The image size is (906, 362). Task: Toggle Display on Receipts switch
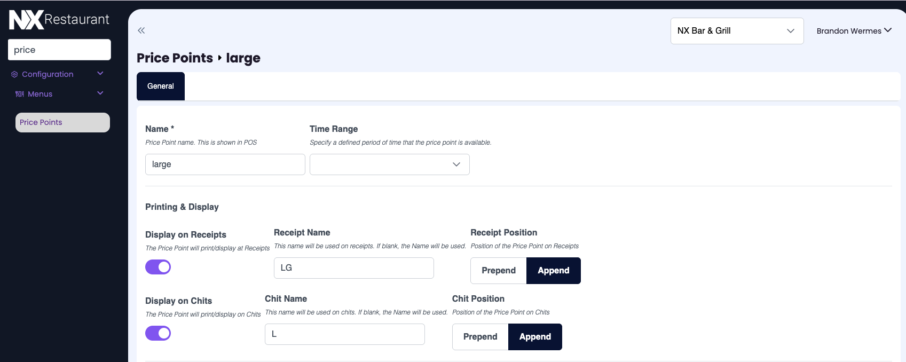coord(158,267)
